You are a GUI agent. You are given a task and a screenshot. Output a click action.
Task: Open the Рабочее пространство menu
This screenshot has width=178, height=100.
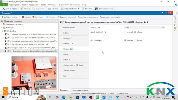point(31,5)
